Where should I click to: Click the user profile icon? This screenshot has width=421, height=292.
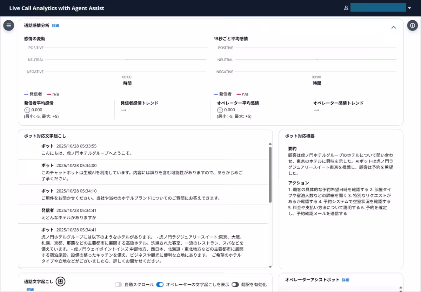pyautogui.click(x=346, y=8)
